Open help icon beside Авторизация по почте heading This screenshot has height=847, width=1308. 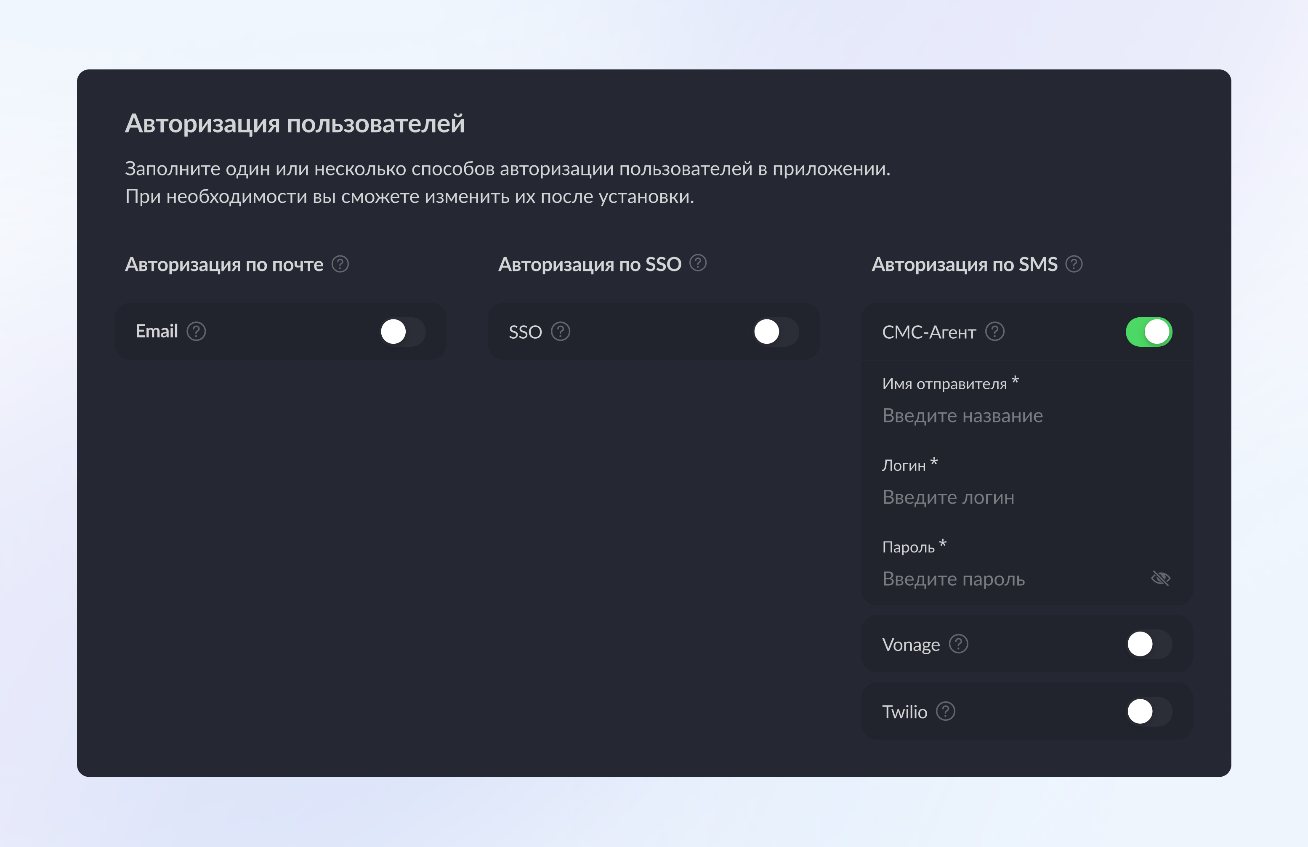tap(340, 264)
